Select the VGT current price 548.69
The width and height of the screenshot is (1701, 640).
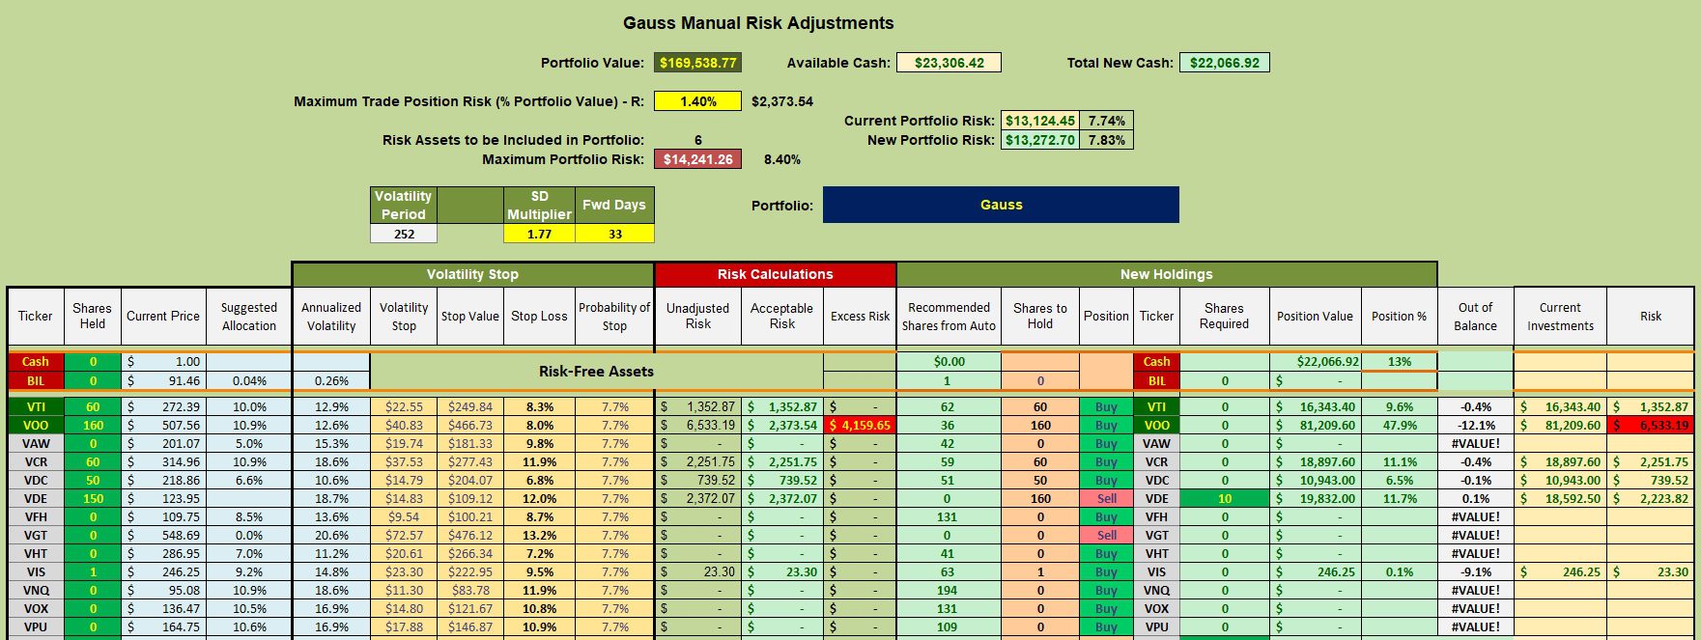[x=163, y=535]
